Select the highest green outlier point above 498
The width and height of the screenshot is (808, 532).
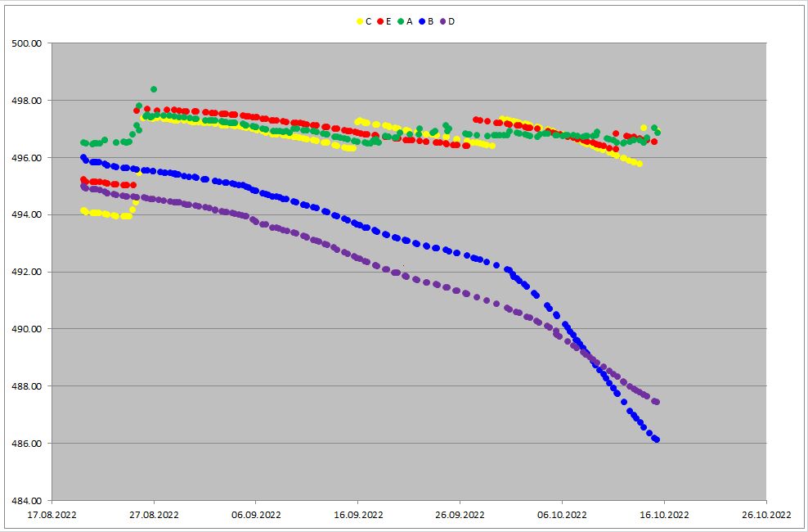coord(154,89)
